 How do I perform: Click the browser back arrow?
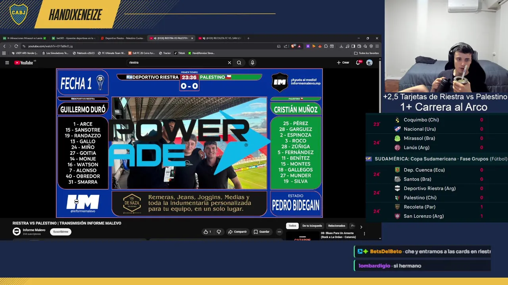(4, 46)
